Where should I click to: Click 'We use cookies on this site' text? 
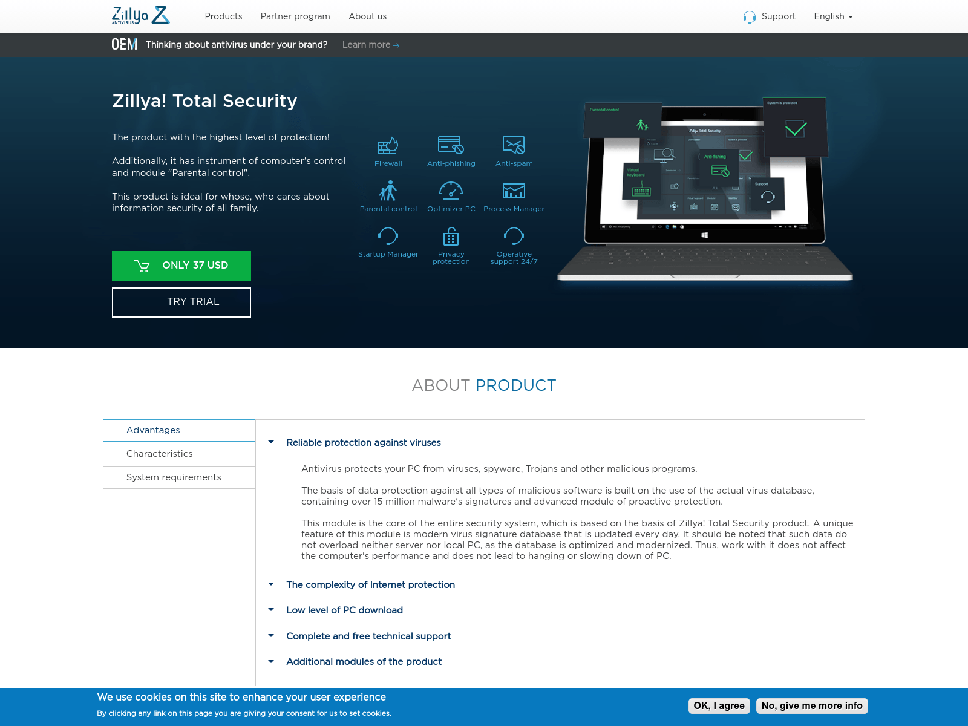point(241,697)
